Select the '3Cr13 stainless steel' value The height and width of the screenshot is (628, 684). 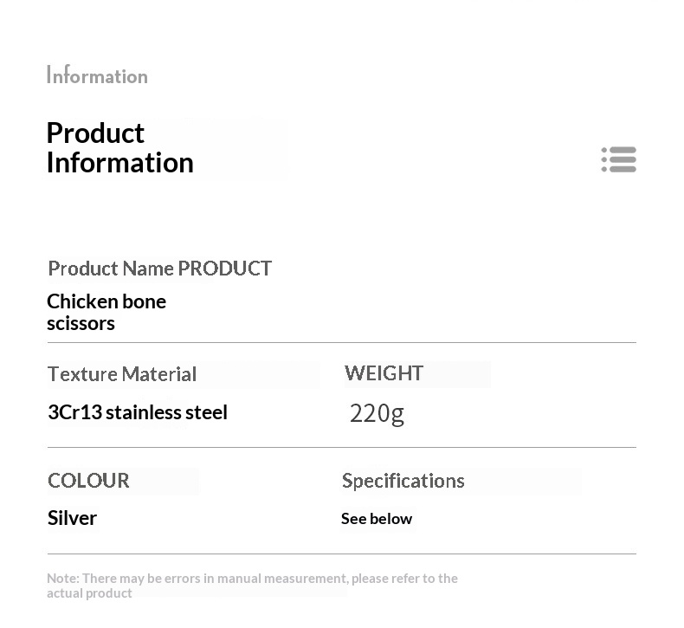[137, 412]
